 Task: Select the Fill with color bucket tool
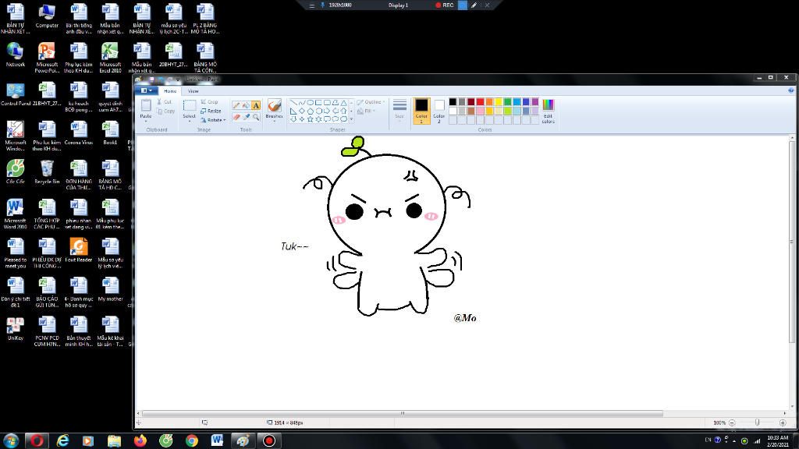tap(246, 105)
